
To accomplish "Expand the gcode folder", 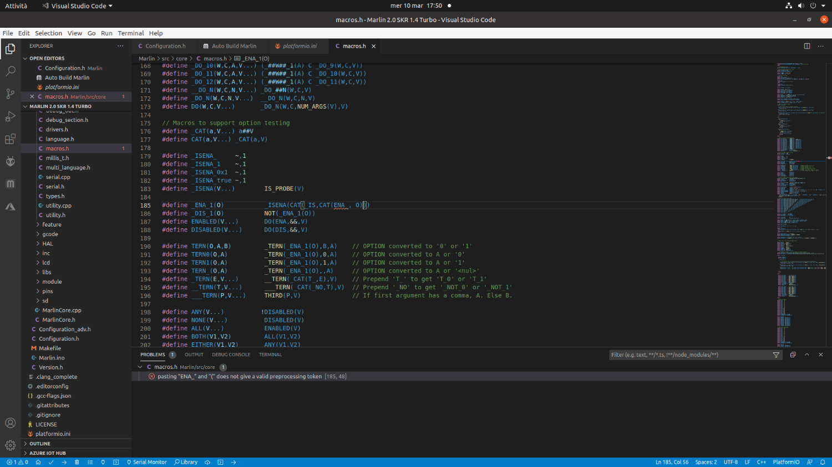I will 50,234.
